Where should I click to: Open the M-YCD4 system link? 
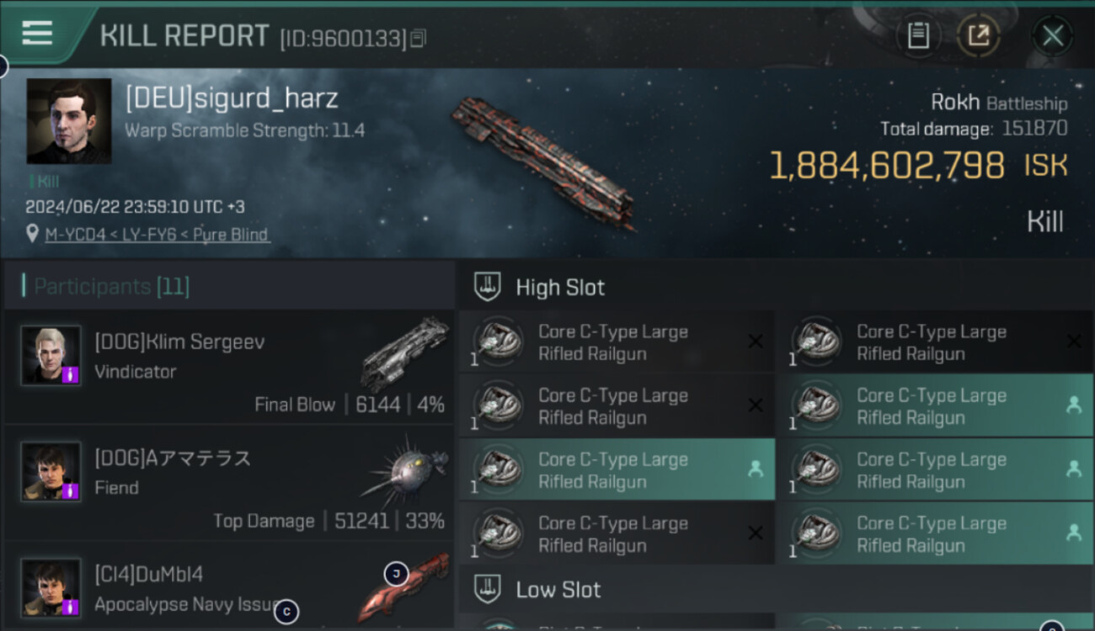[74, 235]
